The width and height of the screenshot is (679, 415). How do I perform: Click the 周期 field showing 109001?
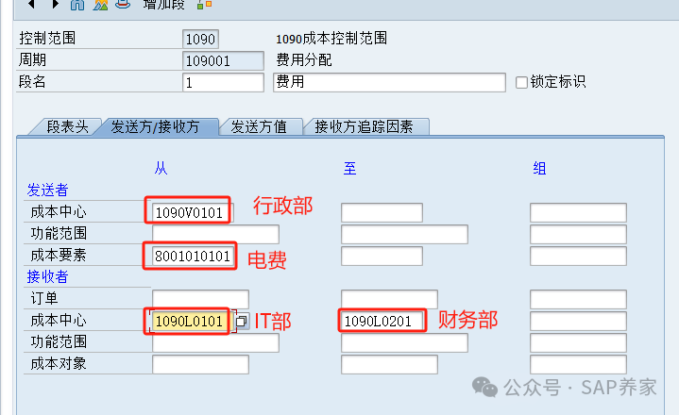[x=223, y=60]
